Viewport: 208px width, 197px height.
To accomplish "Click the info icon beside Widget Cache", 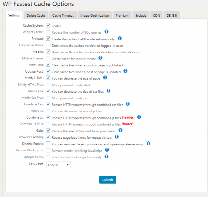I will click(106, 32).
